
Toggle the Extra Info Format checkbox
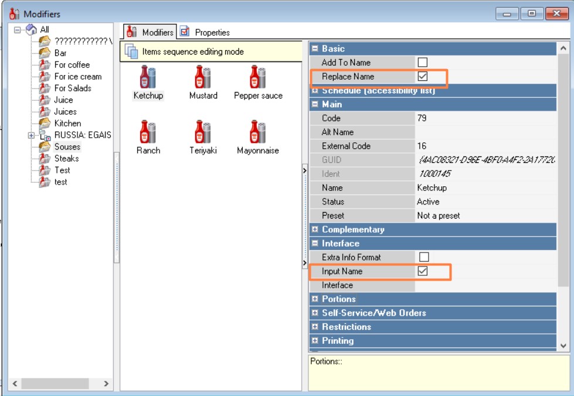pyautogui.click(x=424, y=257)
